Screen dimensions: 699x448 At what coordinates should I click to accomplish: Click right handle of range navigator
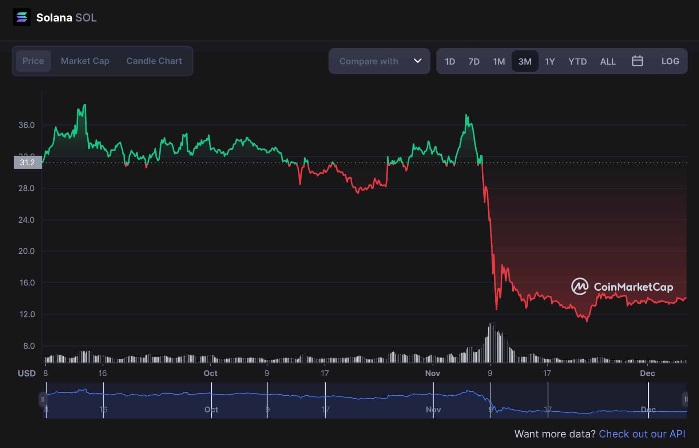685,399
